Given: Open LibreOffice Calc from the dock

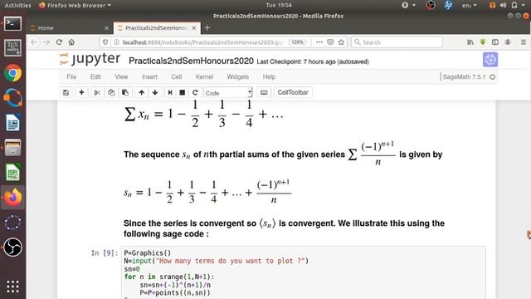Looking at the screenshot, I should [13, 172].
